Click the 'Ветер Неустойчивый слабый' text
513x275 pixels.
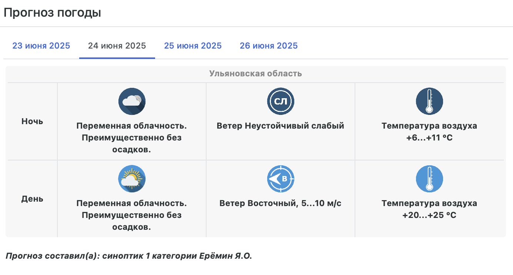coord(281,126)
